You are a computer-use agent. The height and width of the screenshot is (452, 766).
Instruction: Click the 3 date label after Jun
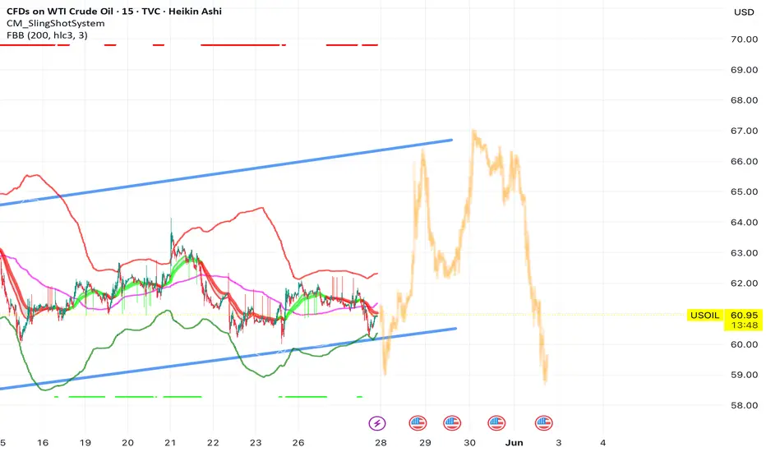[558, 443]
